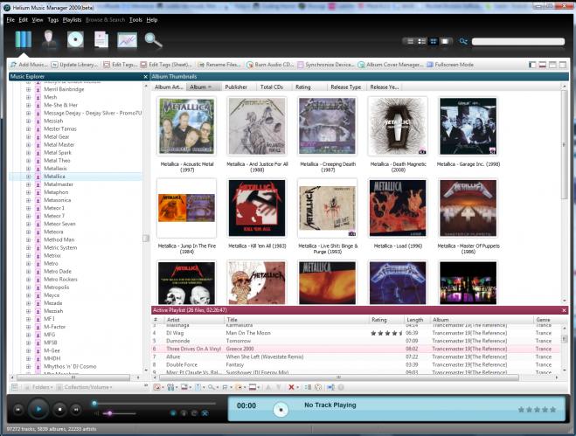Rate the current track using the player stars

coord(537,410)
